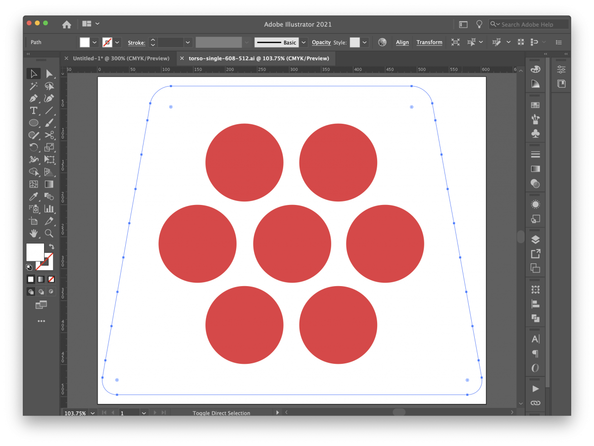Click the large white Fill swatch
This screenshot has height=446, width=594.
[35, 252]
